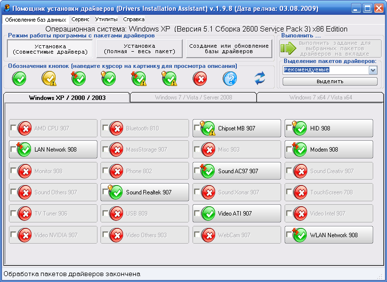Click the Video Others 903 package button

coord(145,235)
